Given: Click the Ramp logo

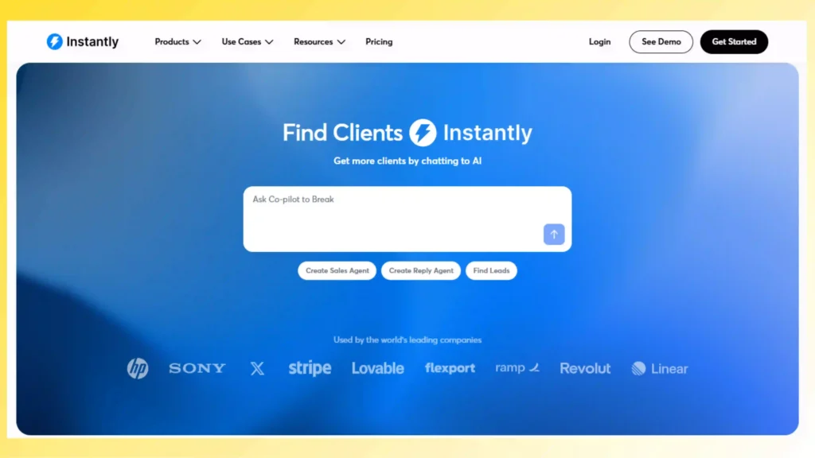Looking at the screenshot, I should [517, 367].
